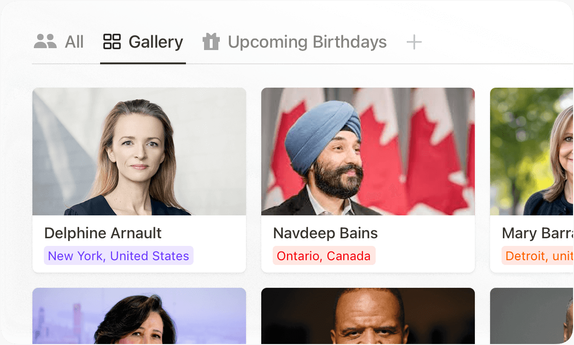Open the partially visible gray card at bottom right
This screenshot has height=345, width=574.
click(532, 316)
